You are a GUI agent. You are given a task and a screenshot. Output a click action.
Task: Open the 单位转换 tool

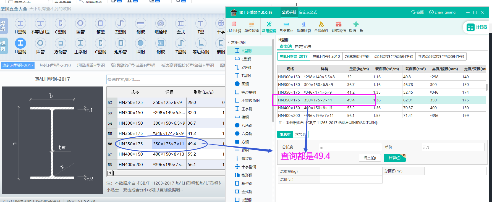(x=252, y=27)
